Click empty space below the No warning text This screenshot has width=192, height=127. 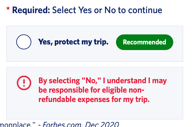pos(94,111)
